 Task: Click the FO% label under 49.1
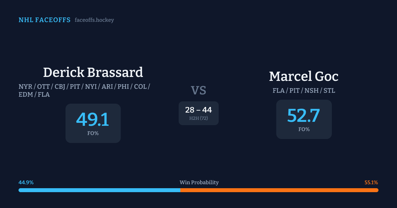[x=93, y=133]
